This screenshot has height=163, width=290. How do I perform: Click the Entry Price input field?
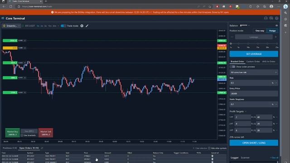254,94
